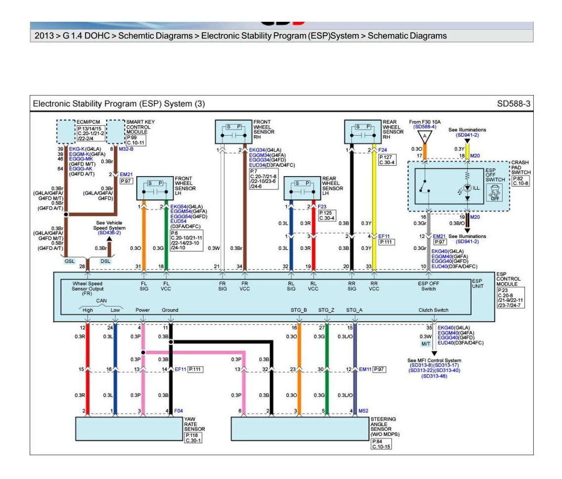Click the EGGG-AK connector link
The width and height of the screenshot is (562, 479).
click(81, 169)
